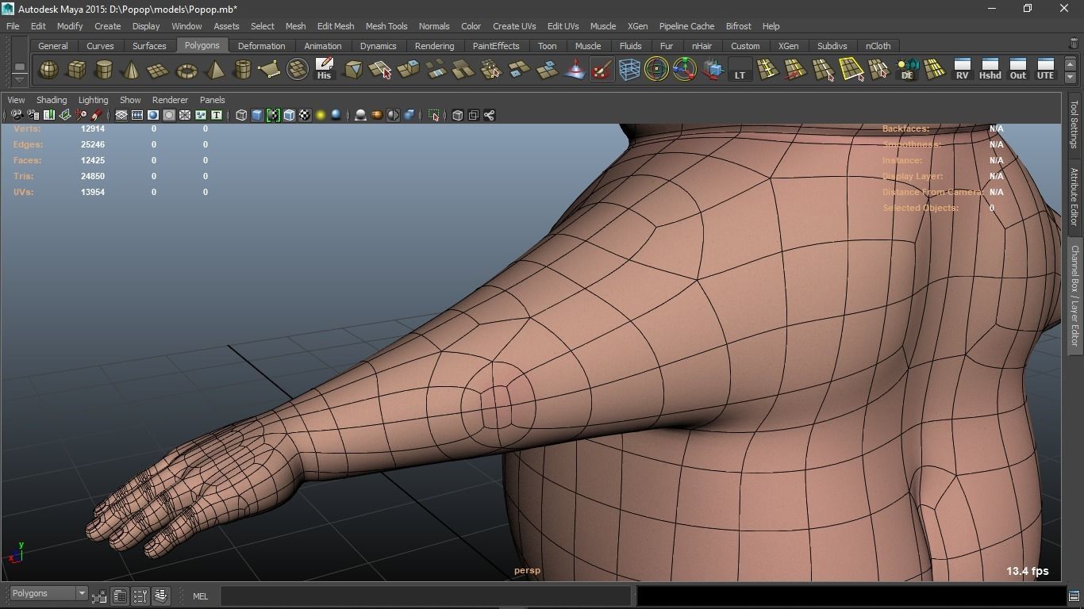
Task: Open the Tool Settings side tab
Action: click(1074, 124)
